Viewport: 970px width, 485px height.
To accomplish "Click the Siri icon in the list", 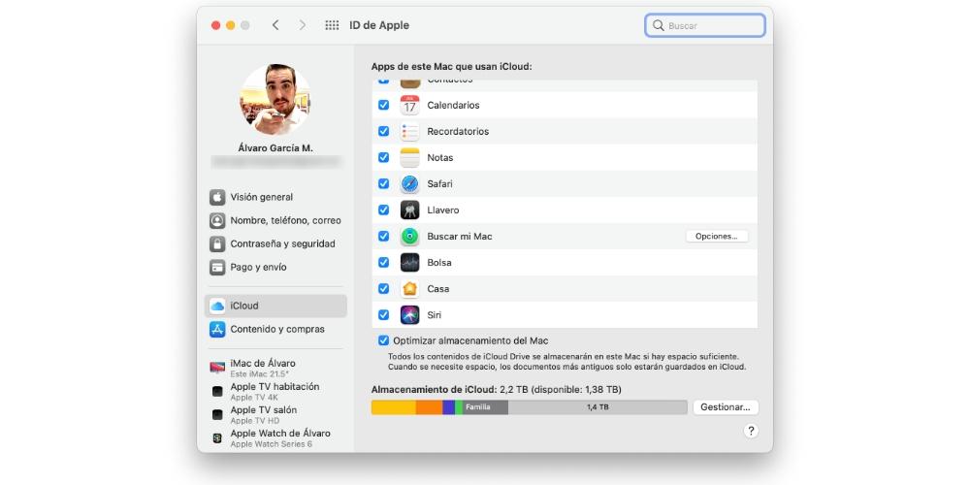I will pos(409,315).
